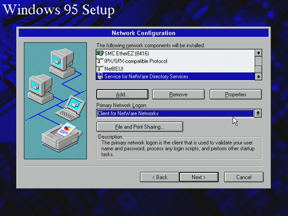288x216 pixels.
Task: Select SMC EtherEZ (8416) in the list
Action: pos(175,53)
